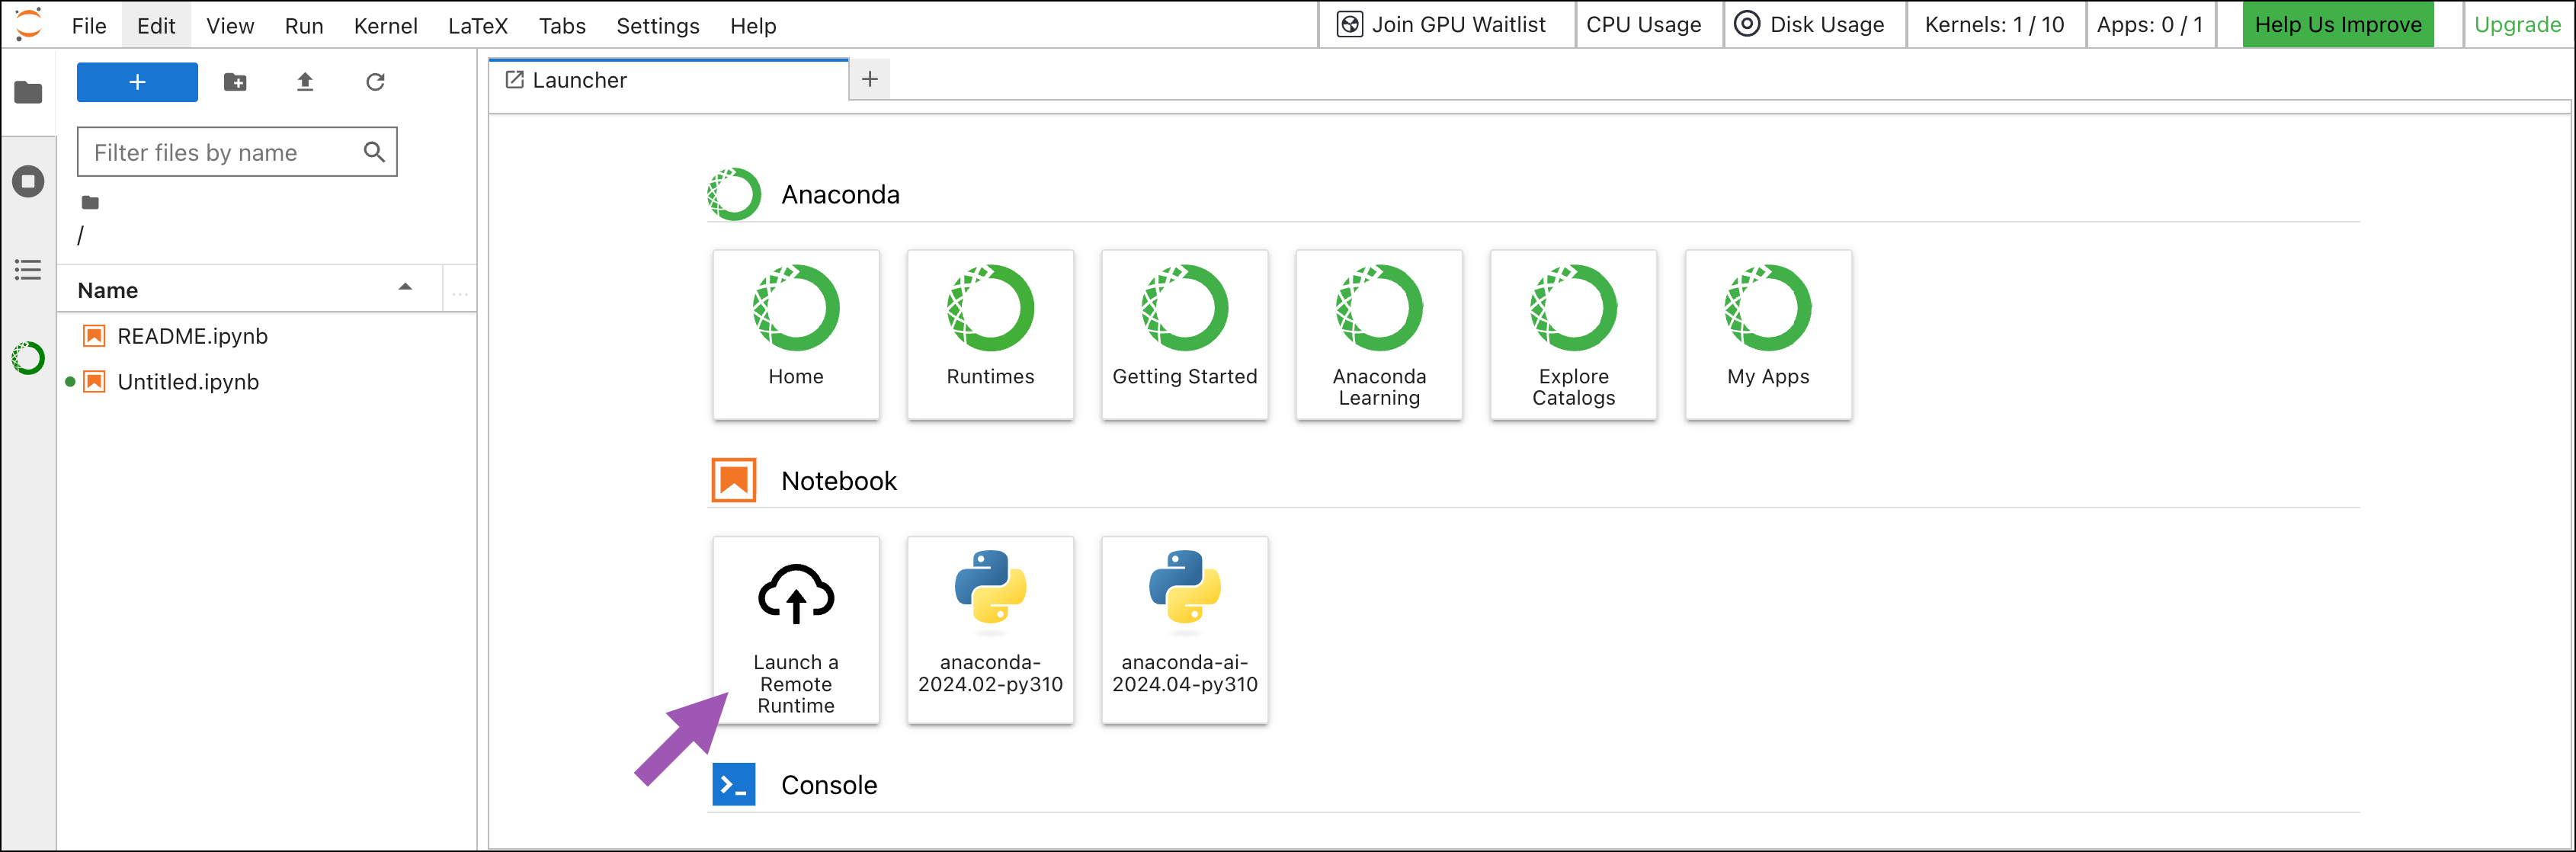This screenshot has width=2576, height=852.
Task: Open the running kernels sidebar panel
Action: point(28,182)
